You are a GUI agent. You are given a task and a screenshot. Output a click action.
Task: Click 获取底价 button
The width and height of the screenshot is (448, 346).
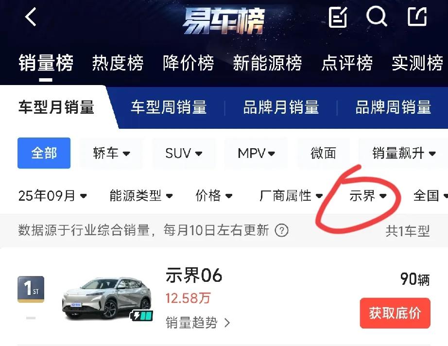click(x=395, y=313)
